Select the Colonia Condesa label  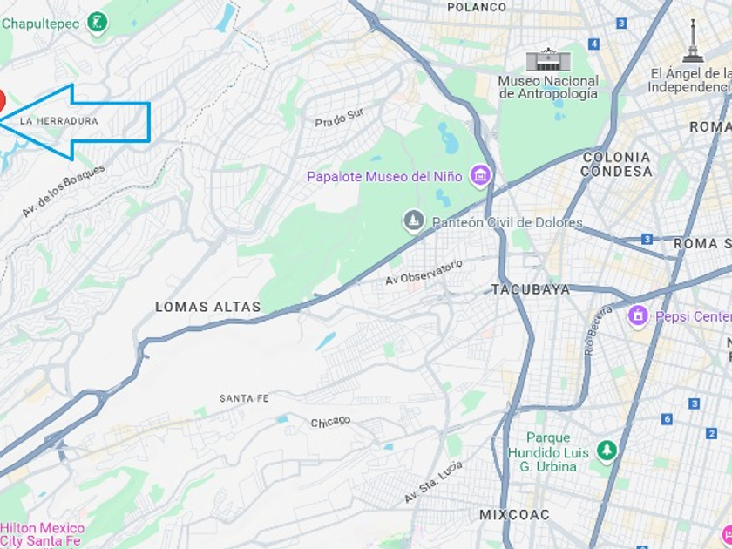tap(616, 165)
